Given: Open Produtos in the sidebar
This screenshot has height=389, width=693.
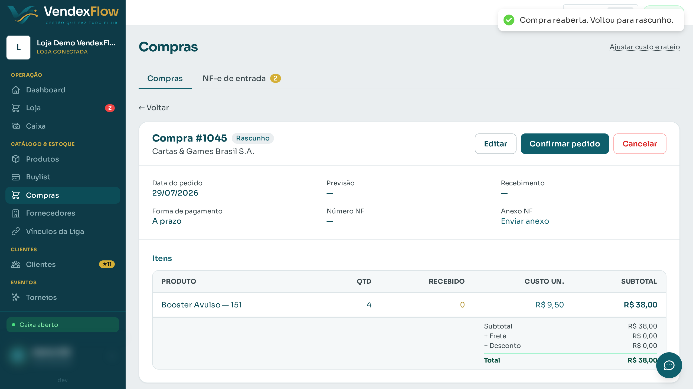Looking at the screenshot, I should tap(63, 159).
